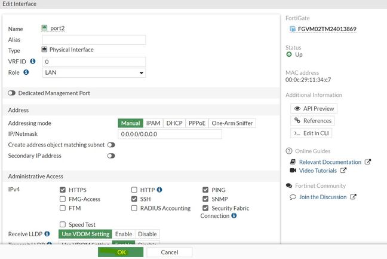Select DHCP addressing mode
Viewport: 387px width, 259px height.
point(174,123)
